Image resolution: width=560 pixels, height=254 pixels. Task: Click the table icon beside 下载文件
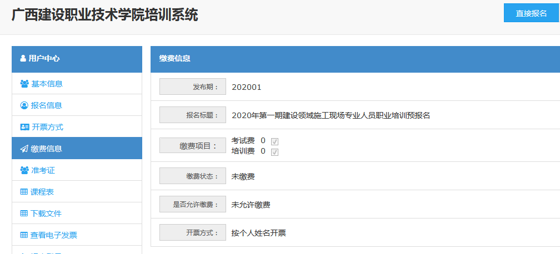[24, 214]
